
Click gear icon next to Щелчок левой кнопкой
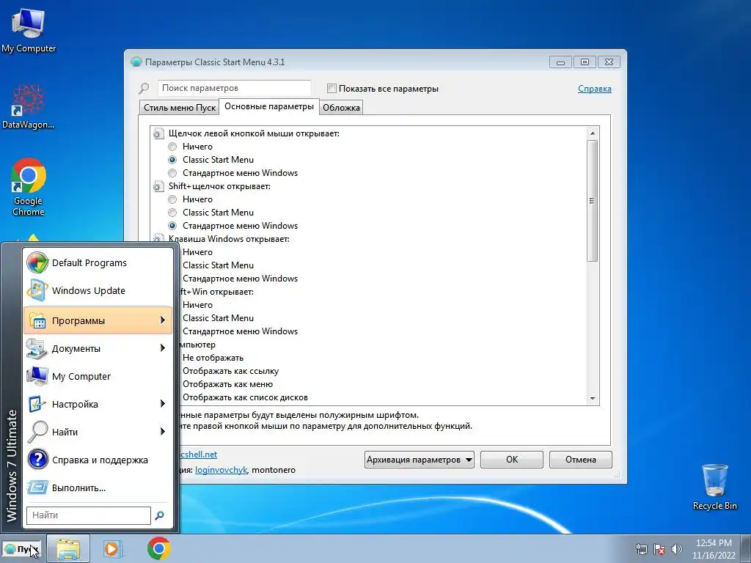click(x=158, y=133)
